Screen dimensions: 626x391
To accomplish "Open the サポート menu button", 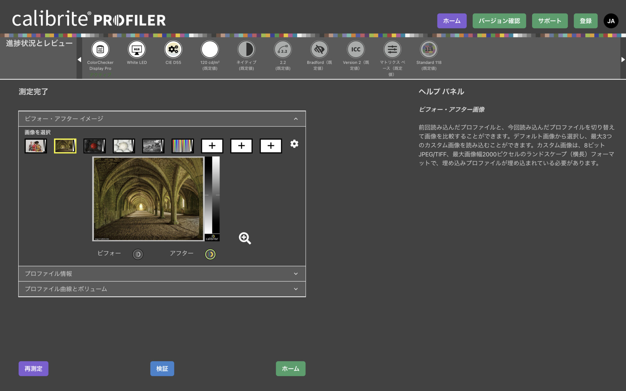I will tap(550, 21).
